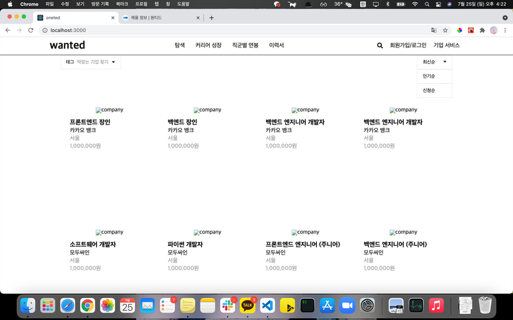Close the oneted tab
The image size is (513, 320).
pyautogui.click(x=113, y=18)
